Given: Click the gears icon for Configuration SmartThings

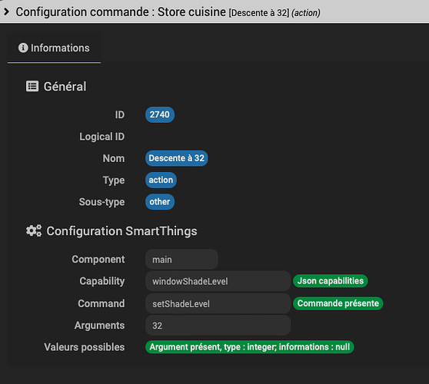Looking at the screenshot, I should pyautogui.click(x=34, y=230).
